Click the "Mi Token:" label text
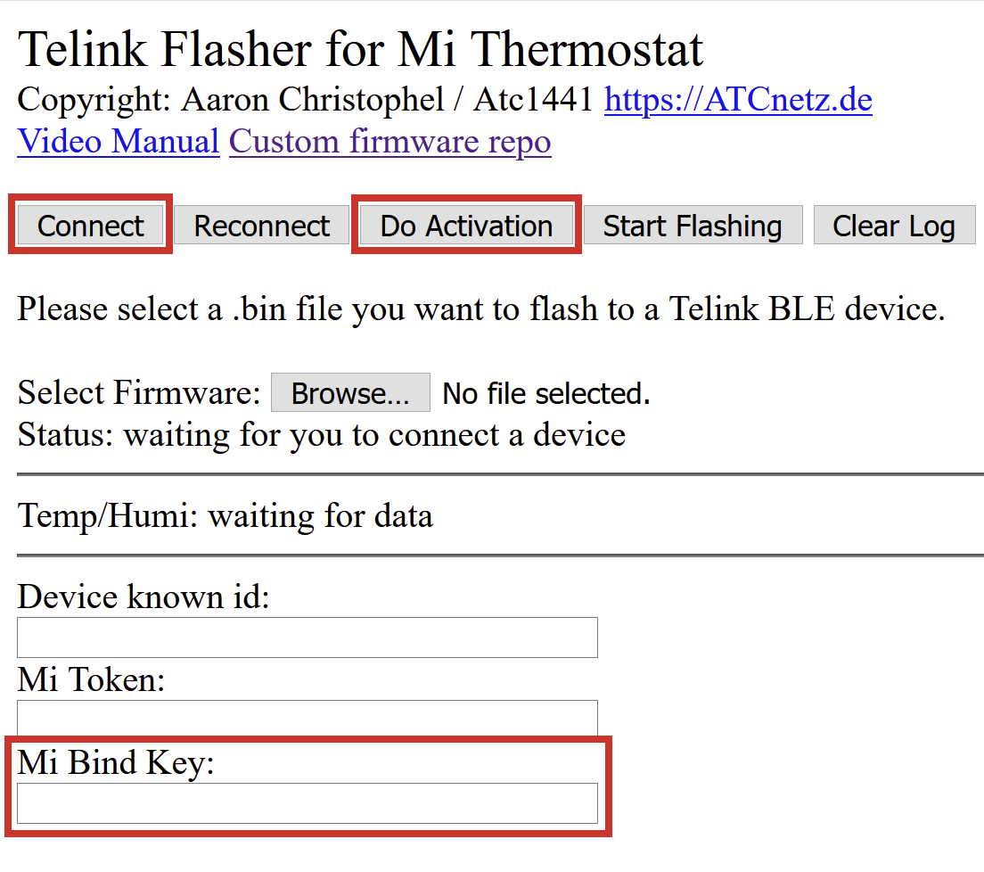 [92, 680]
